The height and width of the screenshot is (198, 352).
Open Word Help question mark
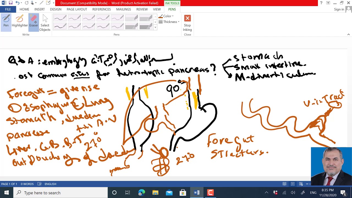point(321,3)
